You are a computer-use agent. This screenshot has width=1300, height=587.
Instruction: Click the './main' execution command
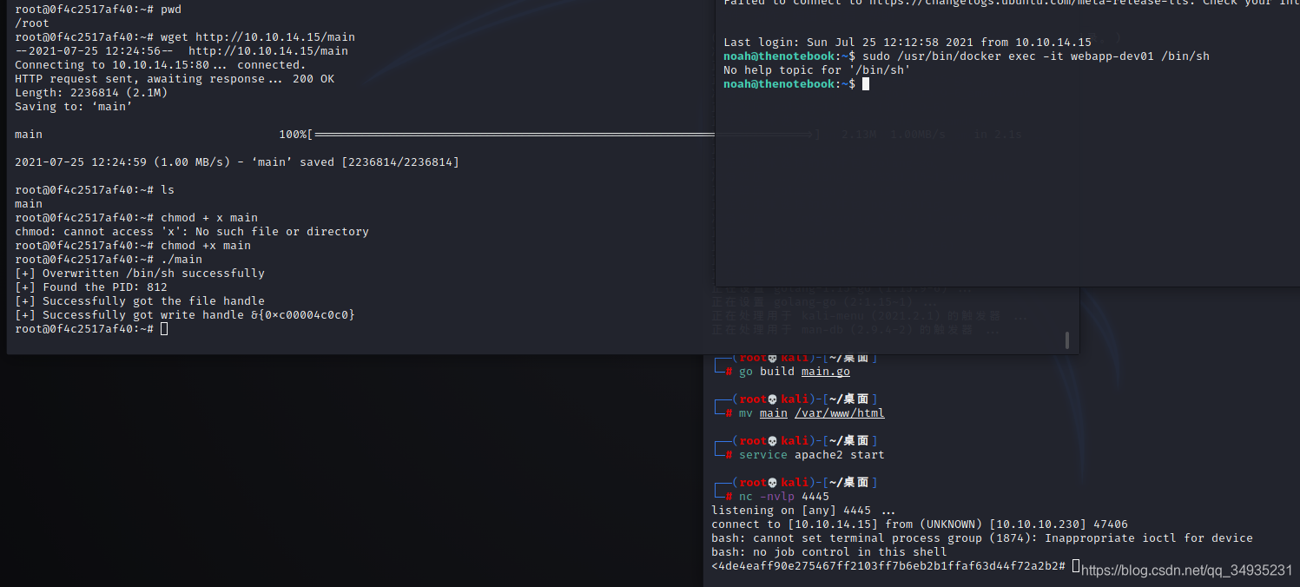[181, 259]
